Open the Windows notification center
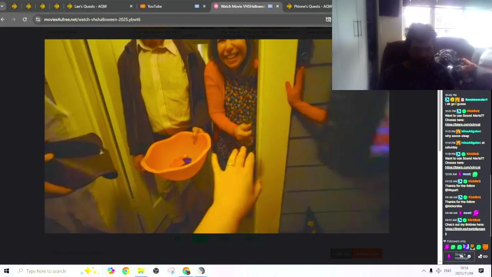The height and width of the screenshot is (277, 492). coord(481,271)
